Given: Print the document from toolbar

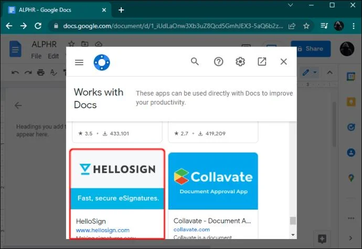Looking at the screenshot, I should pyautogui.click(x=41, y=73).
